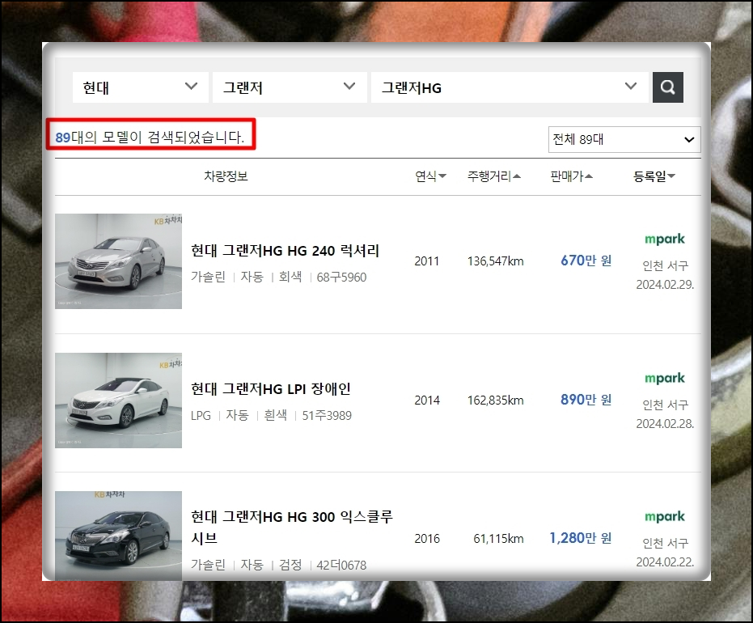
Task: Click the 61,115km mileage value
Action: click(498, 539)
